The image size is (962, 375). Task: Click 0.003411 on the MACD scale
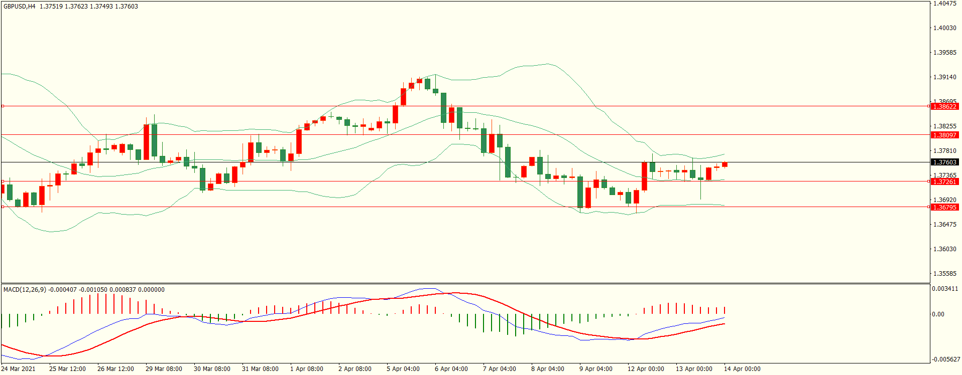[x=944, y=289]
